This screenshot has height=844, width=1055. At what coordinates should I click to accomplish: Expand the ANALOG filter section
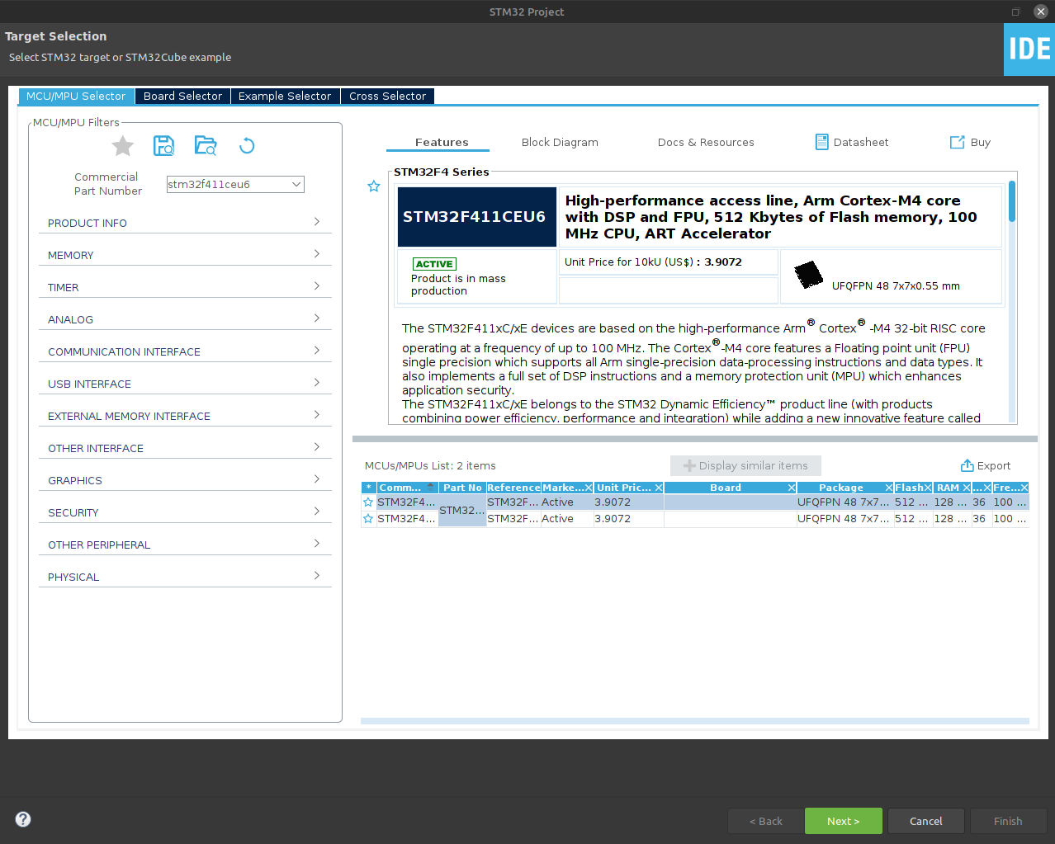pos(185,319)
